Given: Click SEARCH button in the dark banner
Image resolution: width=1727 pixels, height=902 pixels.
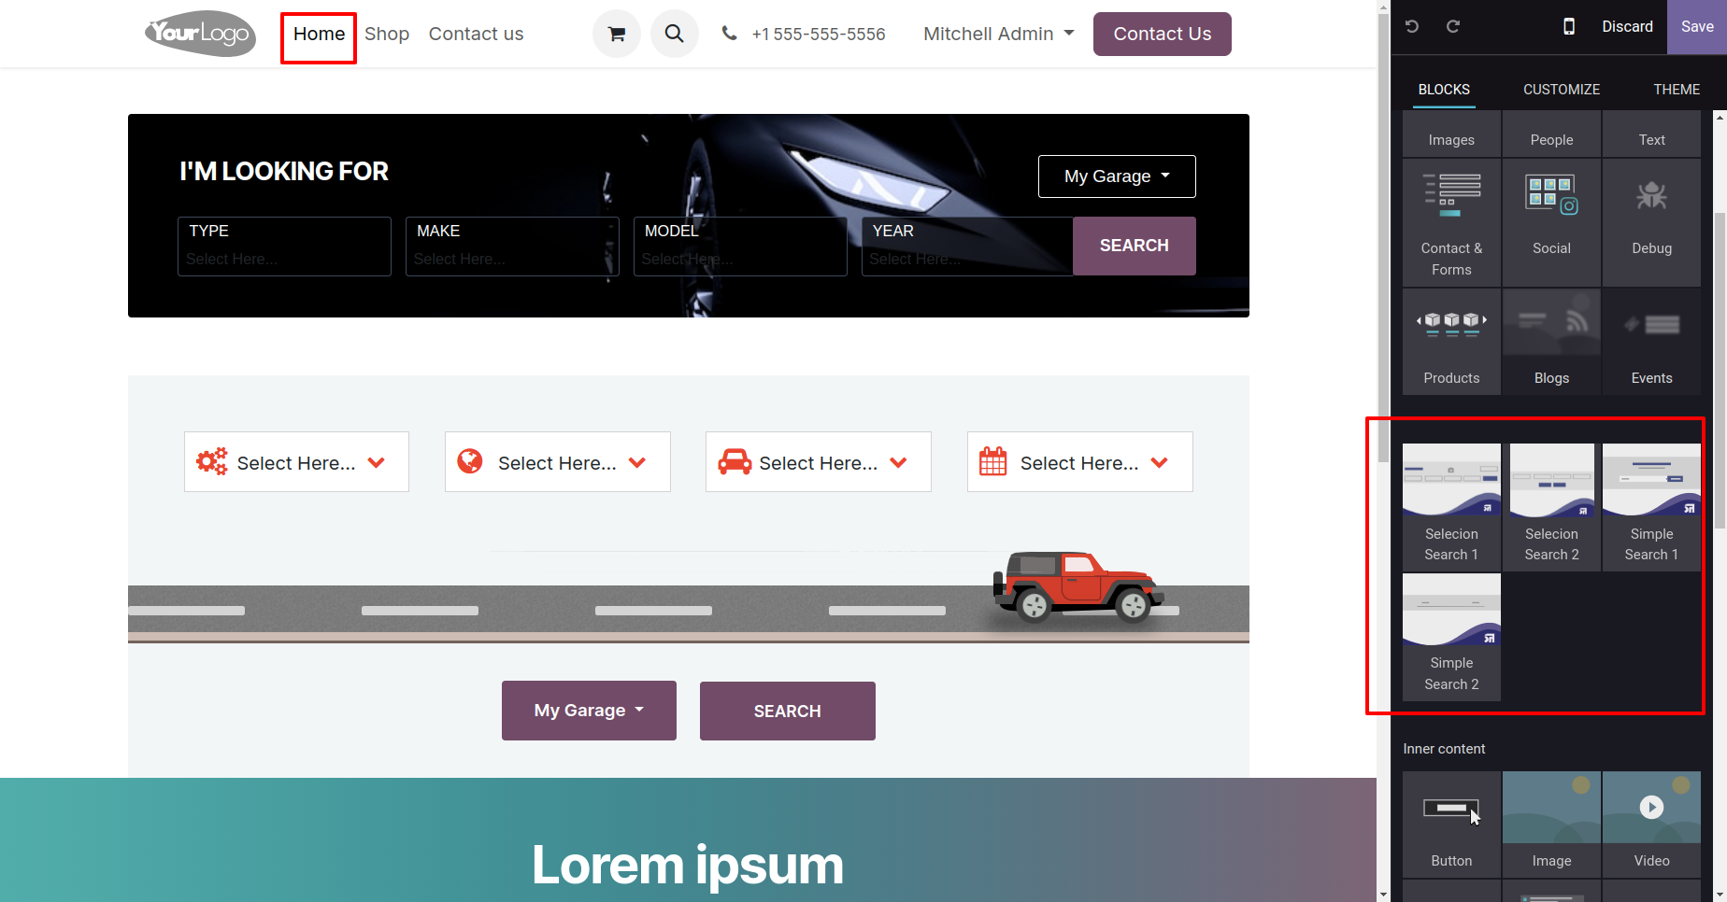Looking at the screenshot, I should tap(1135, 246).
